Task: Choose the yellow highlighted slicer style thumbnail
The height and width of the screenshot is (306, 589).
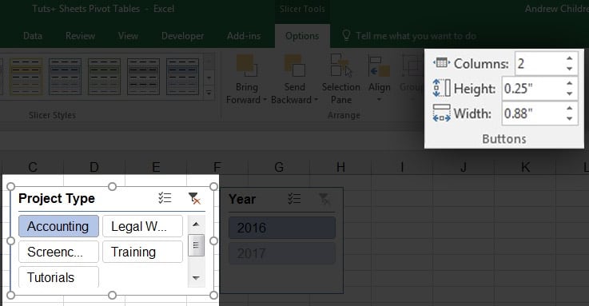Action: (26, 77)
